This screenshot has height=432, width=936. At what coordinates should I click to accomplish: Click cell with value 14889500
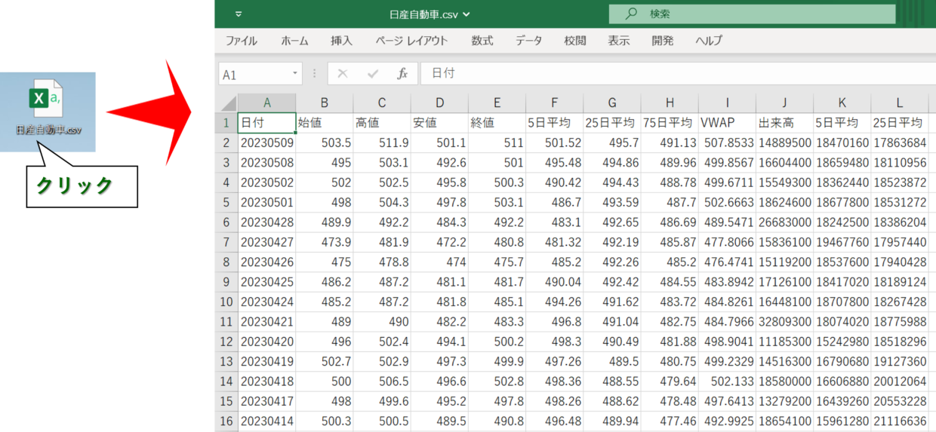(x=785, y=142)
